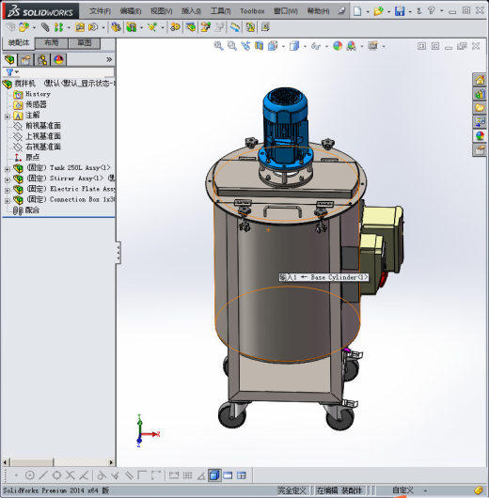Click the Zoom to Fit magnifier icon
The height and width of the screenshot is (498, 489).
pyautogui.click(x=218, y=46)
